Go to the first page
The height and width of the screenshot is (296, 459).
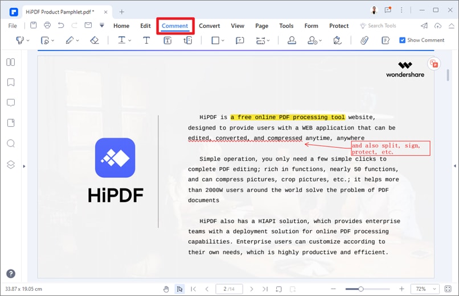coord(193,289)
